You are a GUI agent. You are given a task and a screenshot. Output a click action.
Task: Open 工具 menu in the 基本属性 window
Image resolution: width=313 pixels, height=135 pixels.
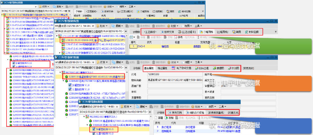click(198, 62)
